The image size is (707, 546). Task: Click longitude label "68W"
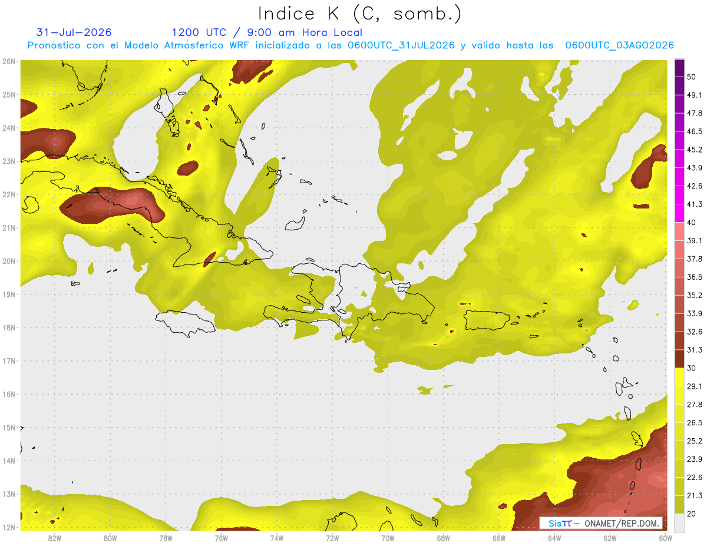pyautogui.click(x=444, y=538)
